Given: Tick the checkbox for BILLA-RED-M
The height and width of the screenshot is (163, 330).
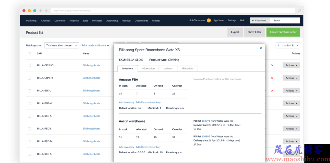Looking at the screenshot, I should point(29,141).
